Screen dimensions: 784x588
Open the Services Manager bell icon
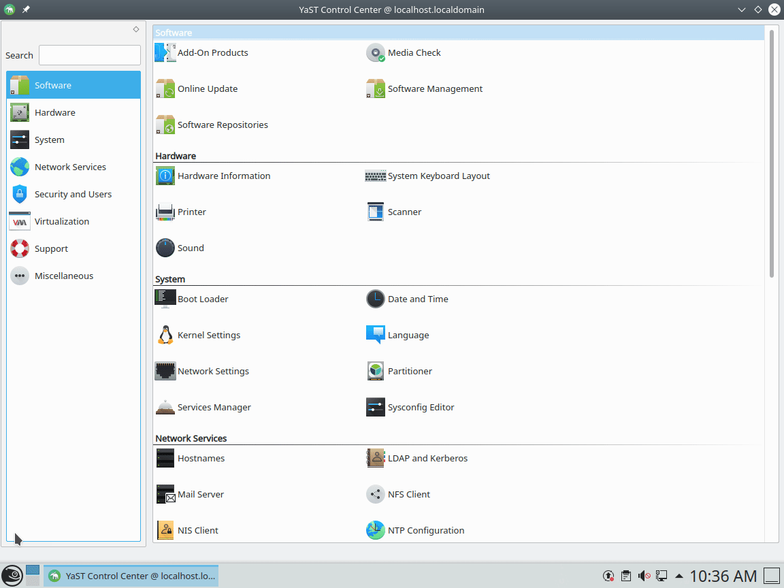pos(165,406)
